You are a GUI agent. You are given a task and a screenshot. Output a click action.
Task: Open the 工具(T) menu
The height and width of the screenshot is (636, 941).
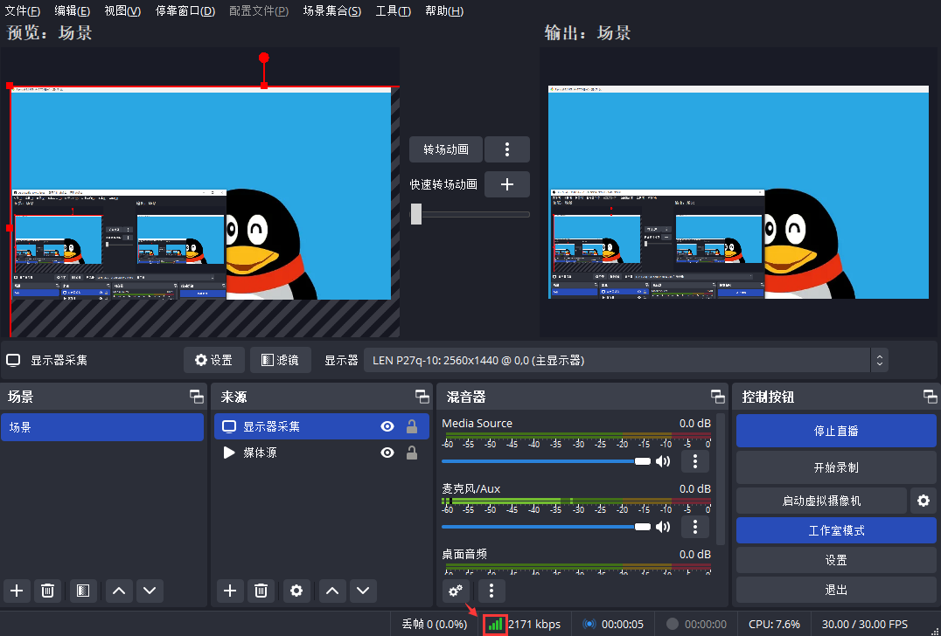point(393,10)
